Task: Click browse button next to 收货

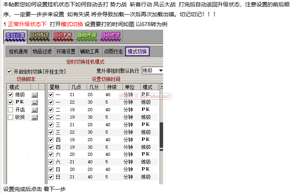Action: pos(34,117)
